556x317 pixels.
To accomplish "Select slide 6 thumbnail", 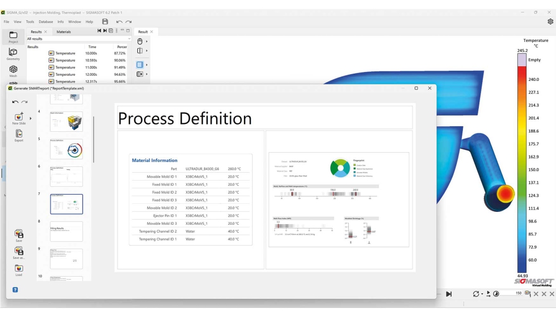I will [x=66, y=176].
